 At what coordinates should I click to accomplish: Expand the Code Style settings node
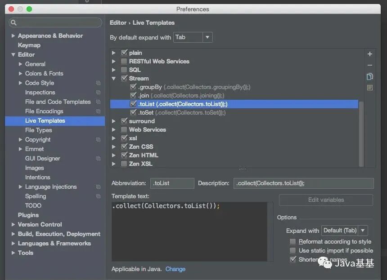click(21, 83)
